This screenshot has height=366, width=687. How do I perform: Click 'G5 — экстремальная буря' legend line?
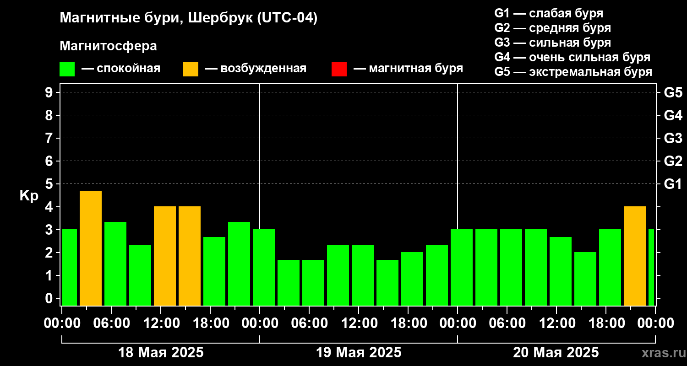(x=573, y=72)
